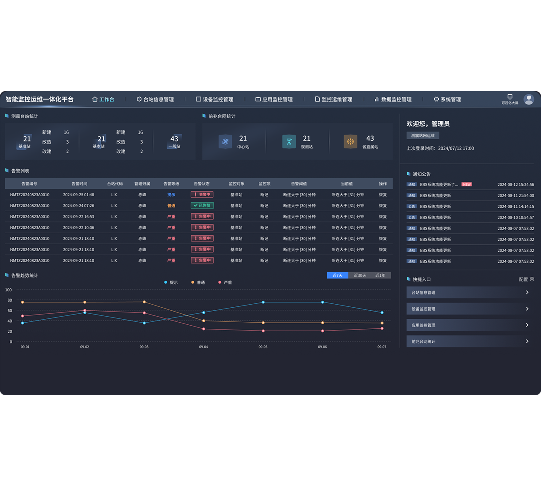Click the bar chart icon beside 数据监控管理

377,99
